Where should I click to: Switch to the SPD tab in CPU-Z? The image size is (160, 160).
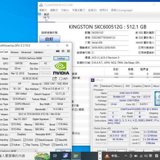(x=128, y=86)
